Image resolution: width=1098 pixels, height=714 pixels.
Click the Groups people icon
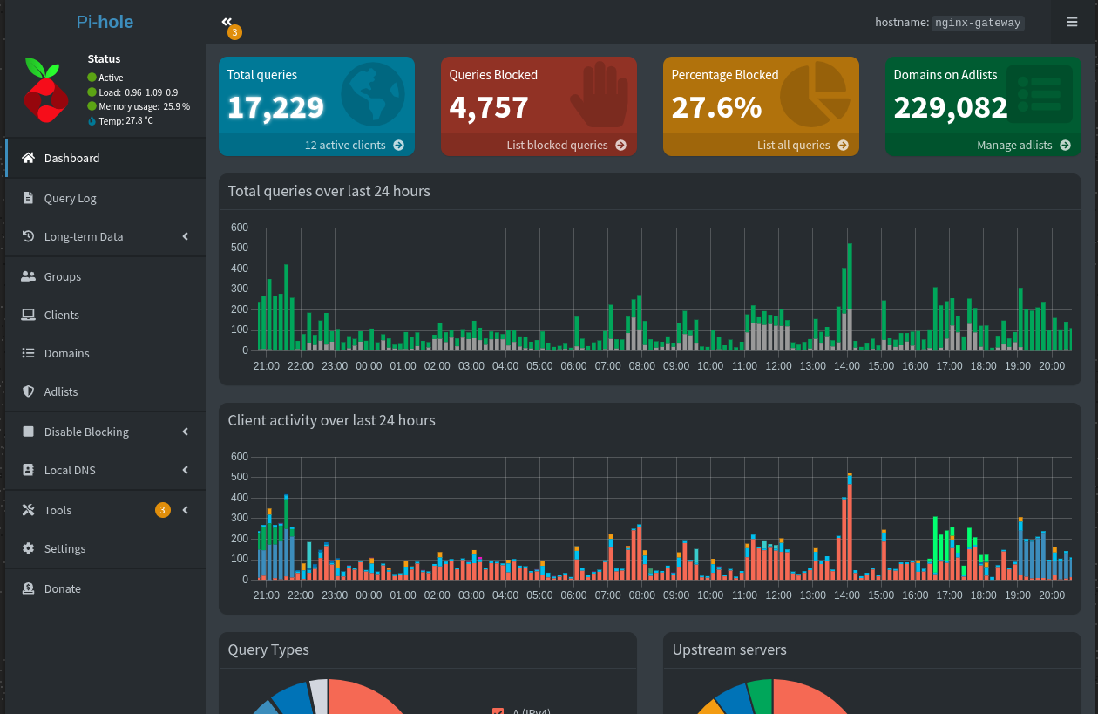coord(28,276)
